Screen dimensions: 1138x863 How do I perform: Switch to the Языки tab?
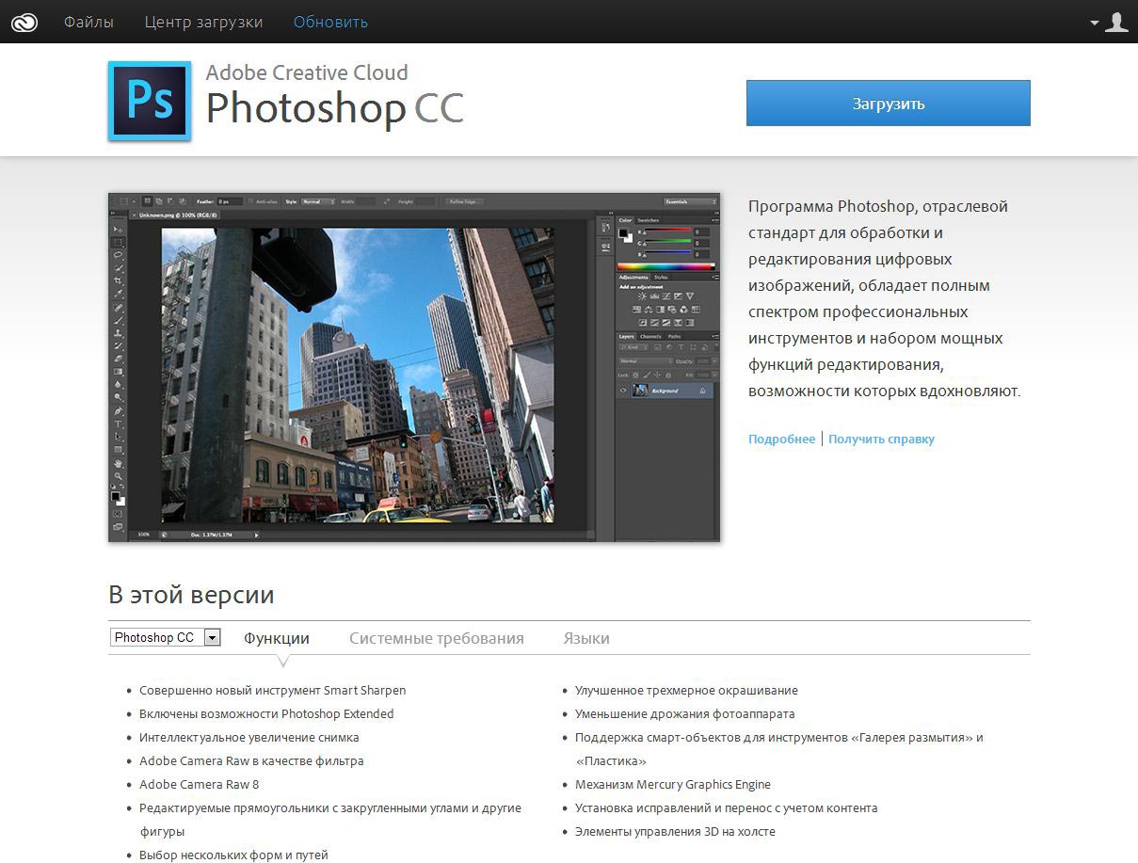pos(586,638)
